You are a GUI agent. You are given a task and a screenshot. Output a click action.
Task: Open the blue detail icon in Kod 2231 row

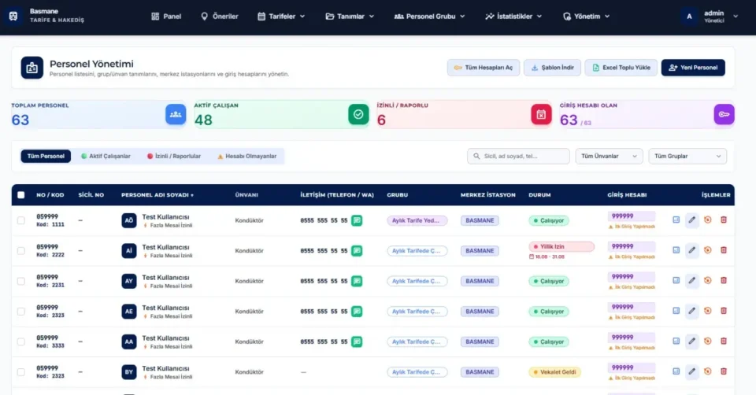(676, 280)
